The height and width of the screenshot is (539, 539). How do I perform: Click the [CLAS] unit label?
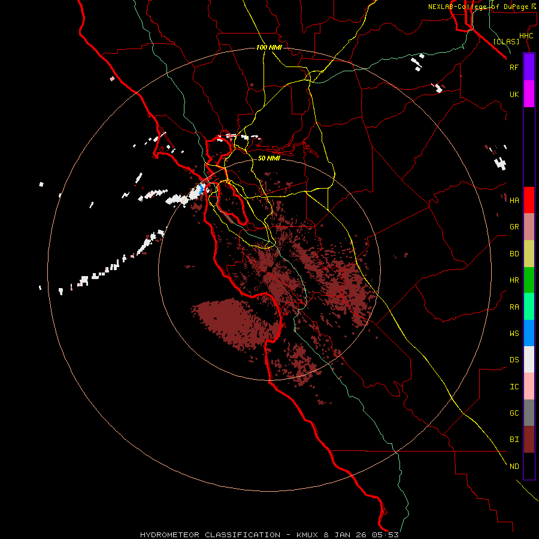click(506, 41)
